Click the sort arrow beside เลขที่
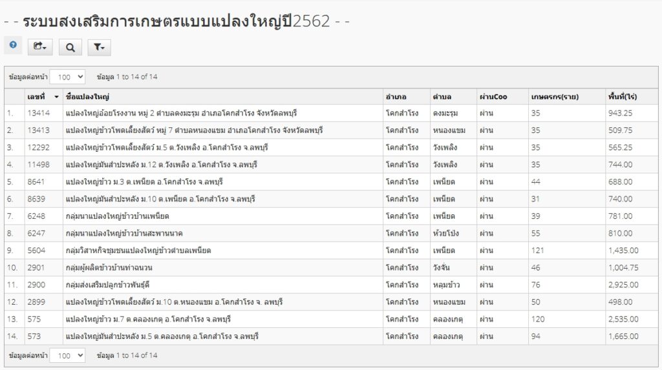This screenshot has width=662, height=370. coord(56,97)
